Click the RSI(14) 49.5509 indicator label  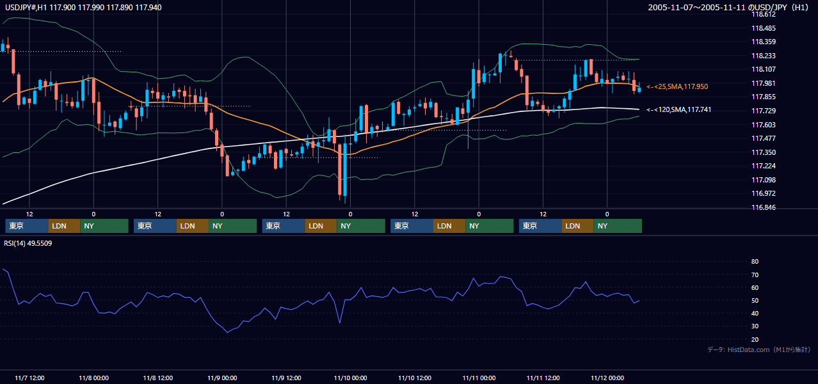coord(28,243)
